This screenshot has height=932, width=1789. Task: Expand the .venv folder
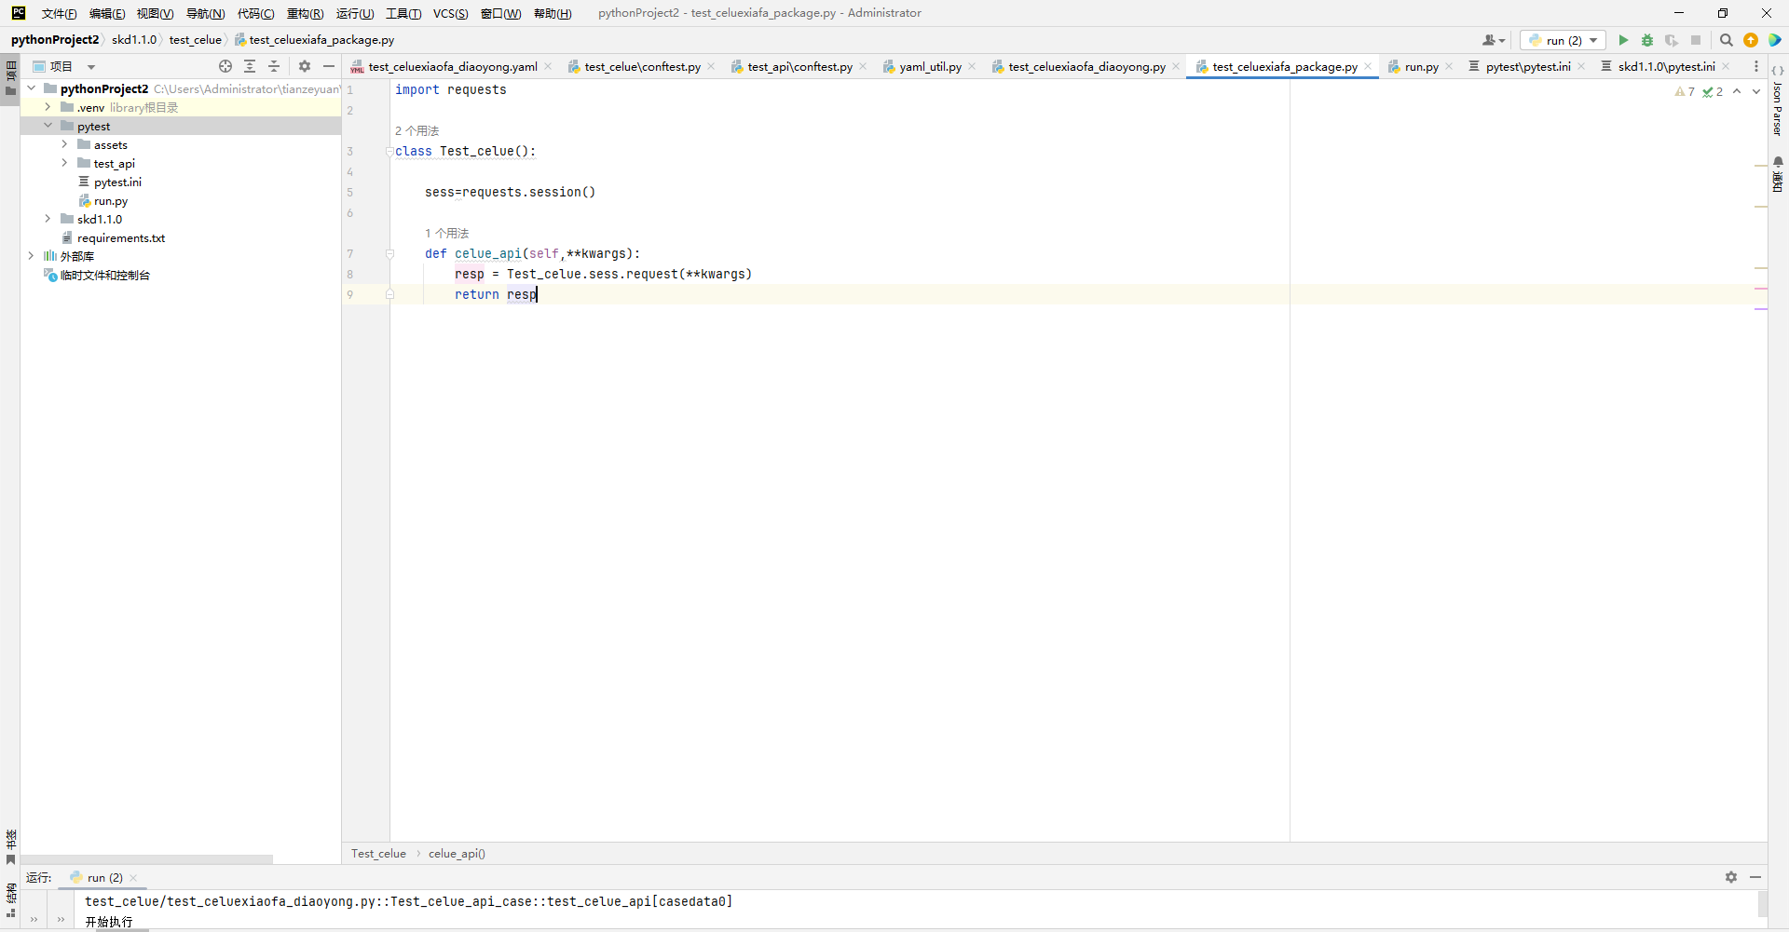(48, 107)
